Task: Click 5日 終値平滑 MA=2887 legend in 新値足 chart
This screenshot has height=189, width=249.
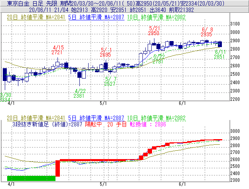Action: click(96, 118)
